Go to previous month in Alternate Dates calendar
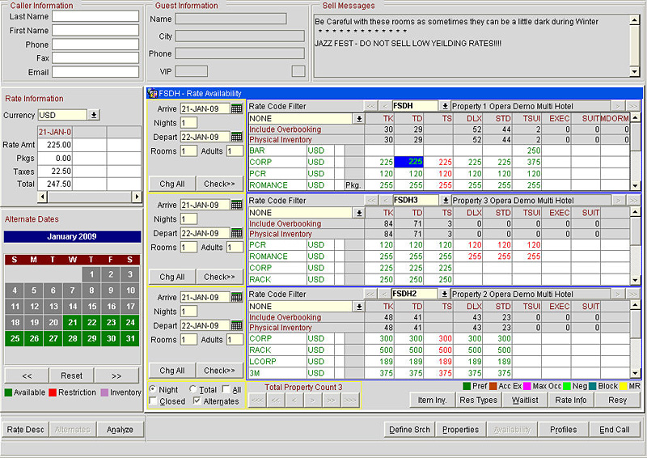The height and width of the screenshot is (458, 647). coord(27,375)
